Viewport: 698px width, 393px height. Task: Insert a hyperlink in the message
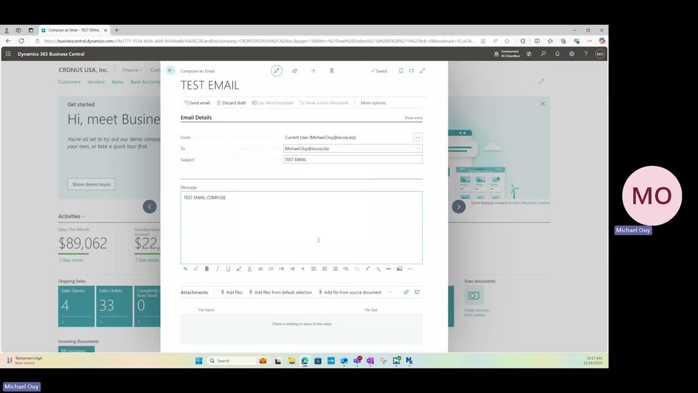346,269
